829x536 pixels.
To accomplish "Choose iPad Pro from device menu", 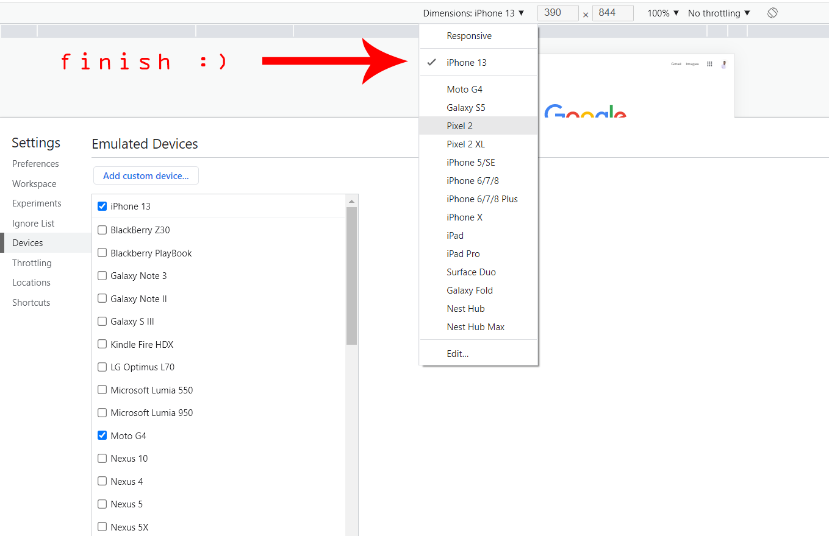I will click(x=479, y=254).
